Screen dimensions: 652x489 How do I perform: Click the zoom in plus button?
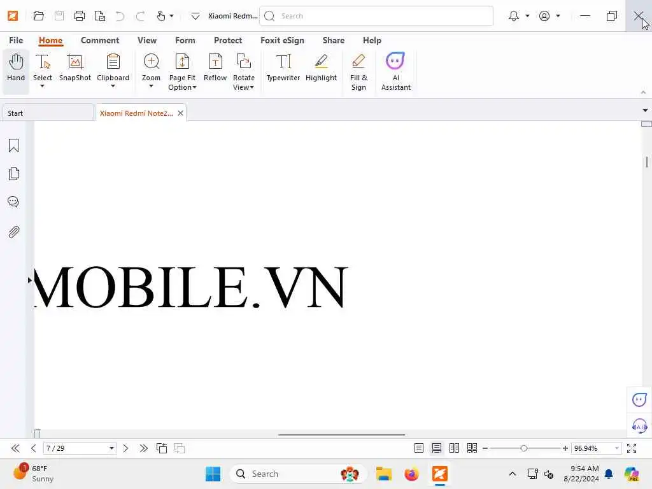[565, 448]
